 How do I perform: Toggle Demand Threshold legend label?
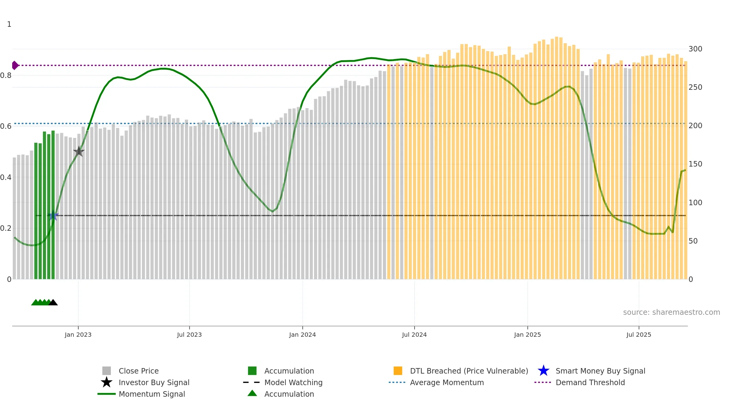pyautogui.click(x=590, y=382)
